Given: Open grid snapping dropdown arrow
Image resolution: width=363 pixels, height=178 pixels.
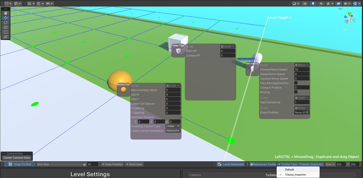Looking at the screenshot, I should click(43, 4).
